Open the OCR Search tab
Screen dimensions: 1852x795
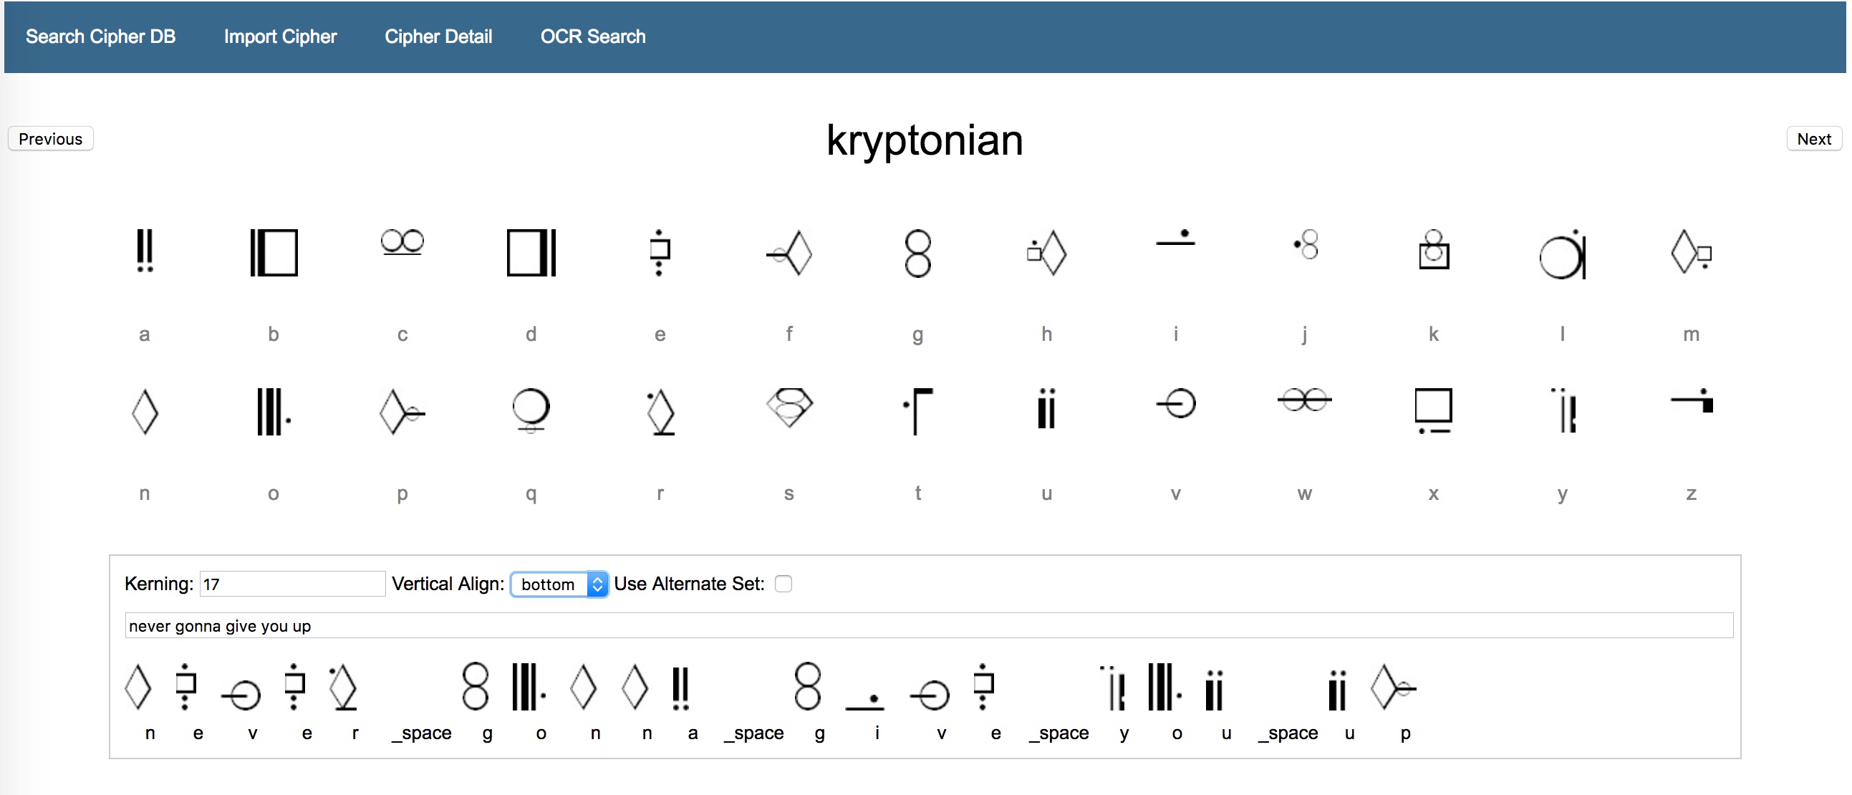(592, 37)
